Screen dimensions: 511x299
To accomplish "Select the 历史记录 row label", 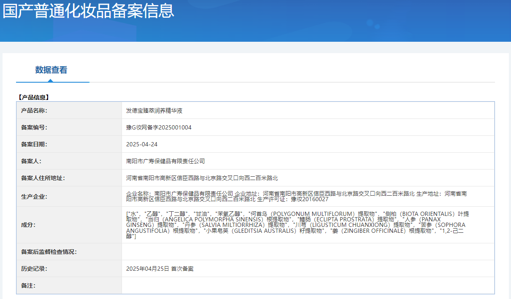I will (x=34, y=269).
